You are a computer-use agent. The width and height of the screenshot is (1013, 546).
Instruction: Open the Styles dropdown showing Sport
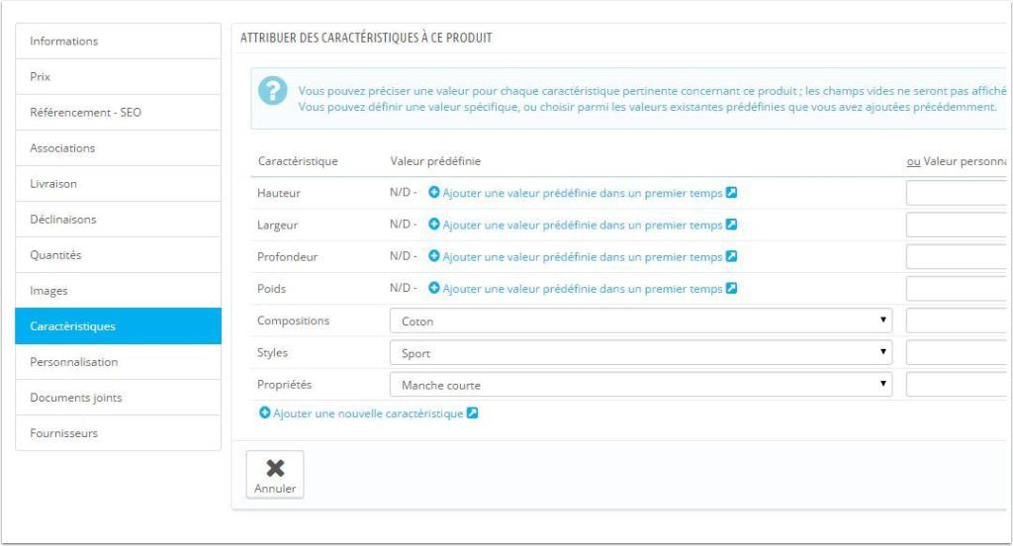pos(641,353)
